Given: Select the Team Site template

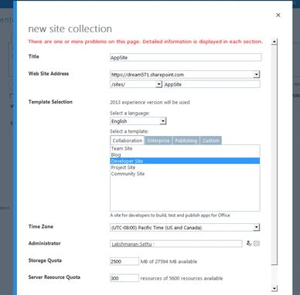Looking at the screenshot, I should coord(185,148).
